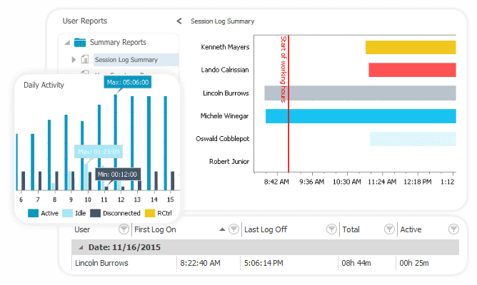The image size is (477, 285).
Task: Collapse the User Reports panel with chevron
Action: [179, 21]
